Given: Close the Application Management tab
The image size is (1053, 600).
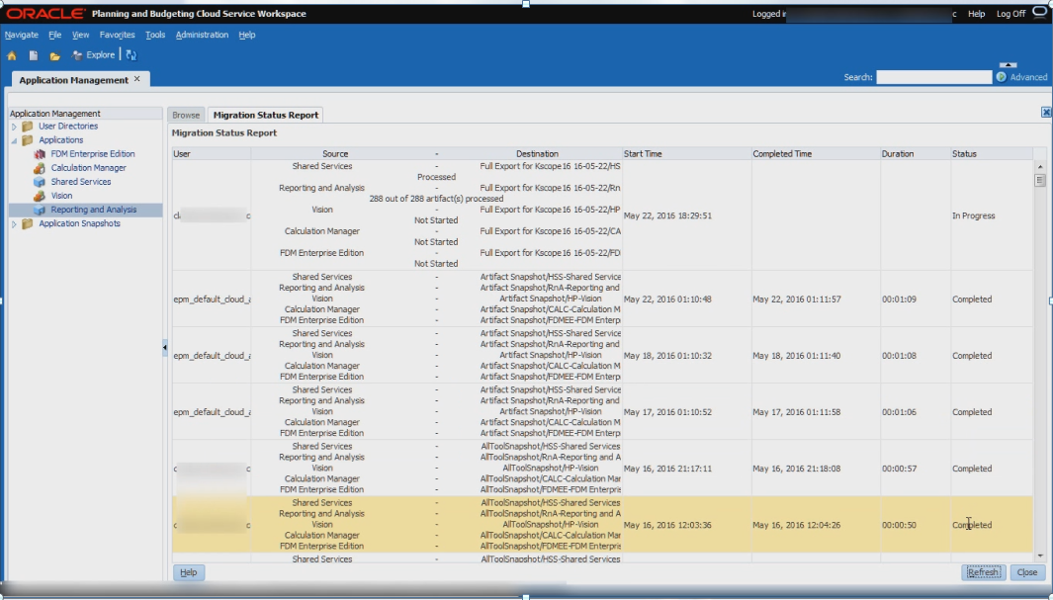Looking at the screenshot, I should coord(137,78).
